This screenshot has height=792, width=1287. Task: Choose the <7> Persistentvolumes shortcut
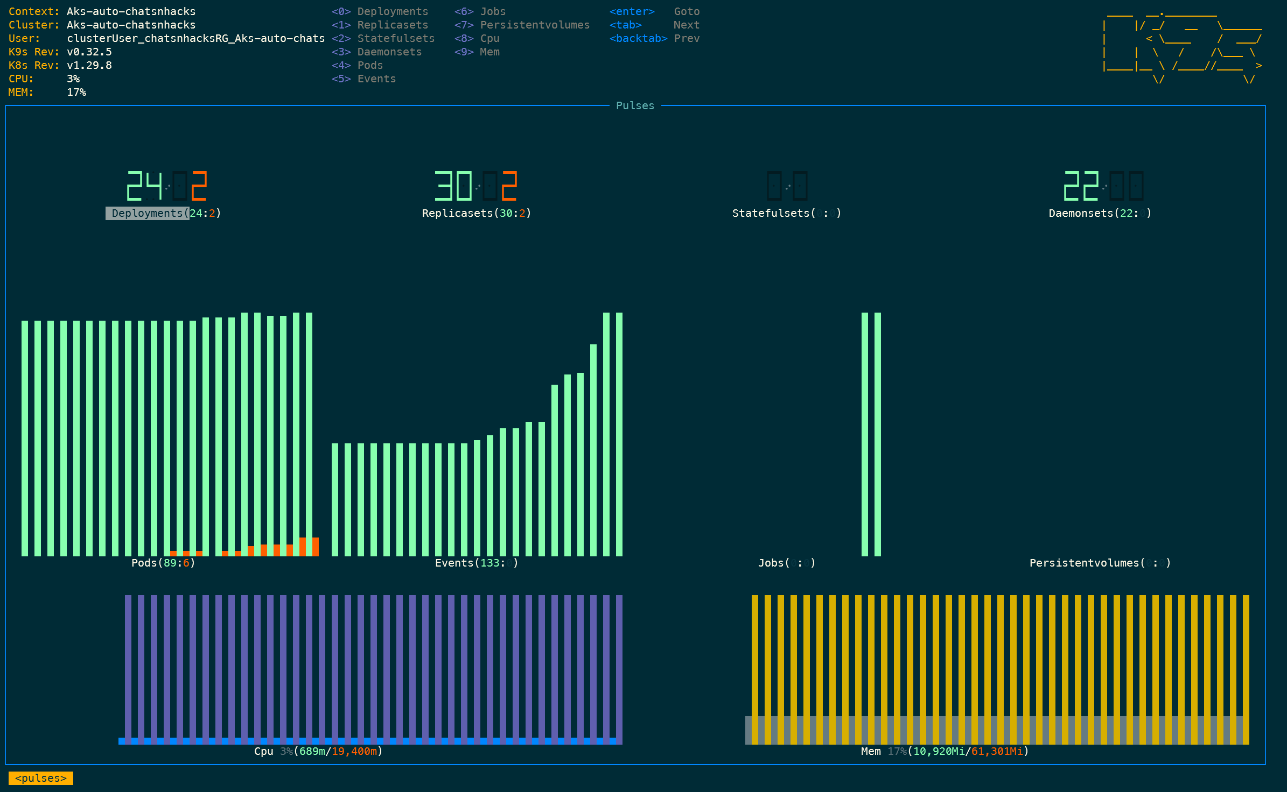pos(522,25)
